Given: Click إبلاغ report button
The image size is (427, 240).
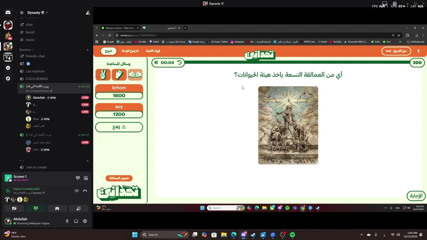Looking at the screenshot, I should pos(119,127).
